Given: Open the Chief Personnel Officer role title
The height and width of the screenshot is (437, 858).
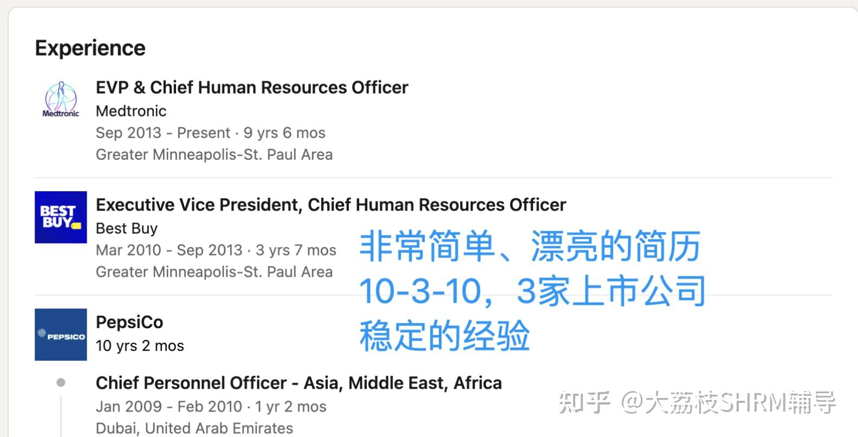Looking at the screenshot, I should (298, 383).
